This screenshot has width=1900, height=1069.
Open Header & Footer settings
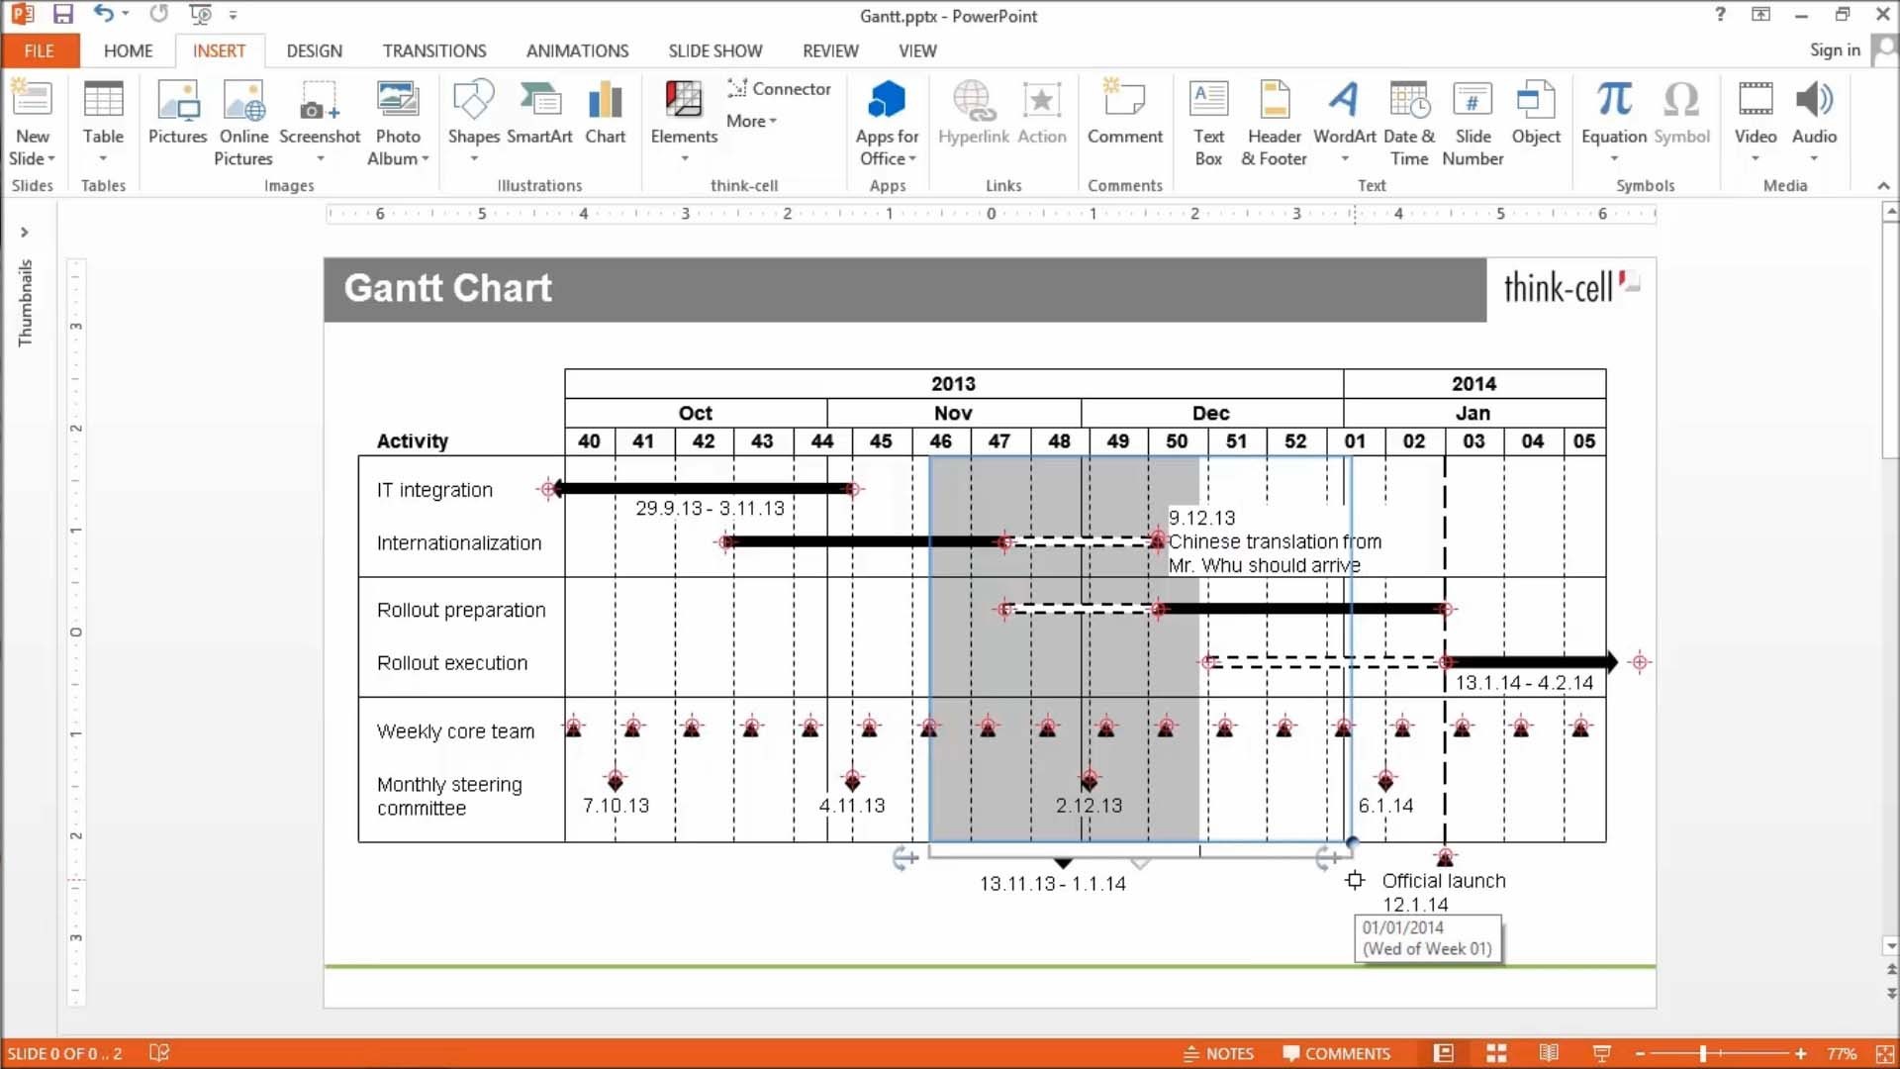1274,122
